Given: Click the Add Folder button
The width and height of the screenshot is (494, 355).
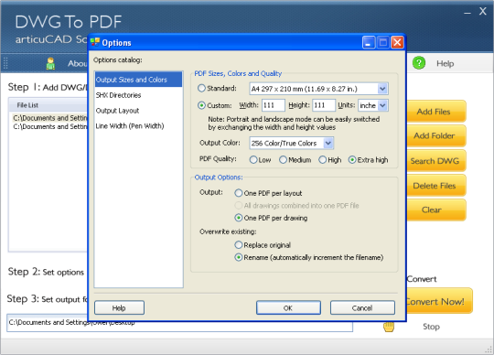Looking at the screenshot, I should point(435,135).
